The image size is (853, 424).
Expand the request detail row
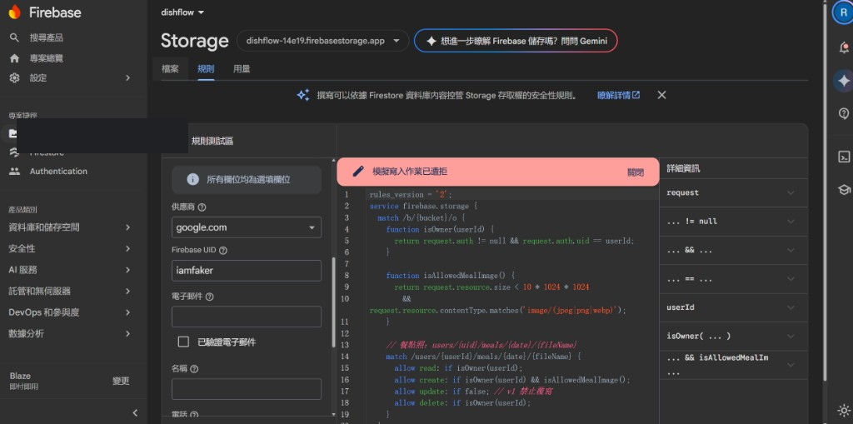(x=733, y=192)
